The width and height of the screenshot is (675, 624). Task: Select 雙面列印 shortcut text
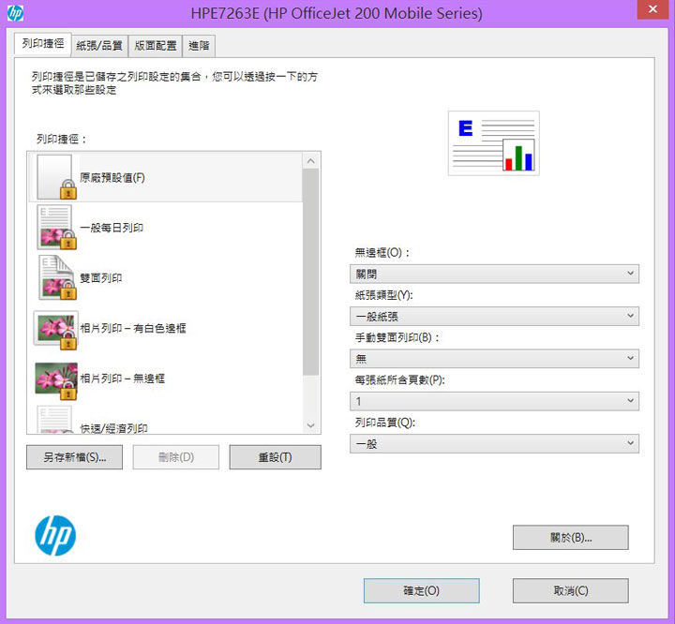pos(101,278)
